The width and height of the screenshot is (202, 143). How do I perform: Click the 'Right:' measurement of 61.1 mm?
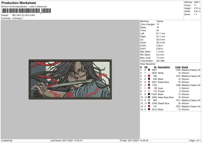[x=161, y=36]
